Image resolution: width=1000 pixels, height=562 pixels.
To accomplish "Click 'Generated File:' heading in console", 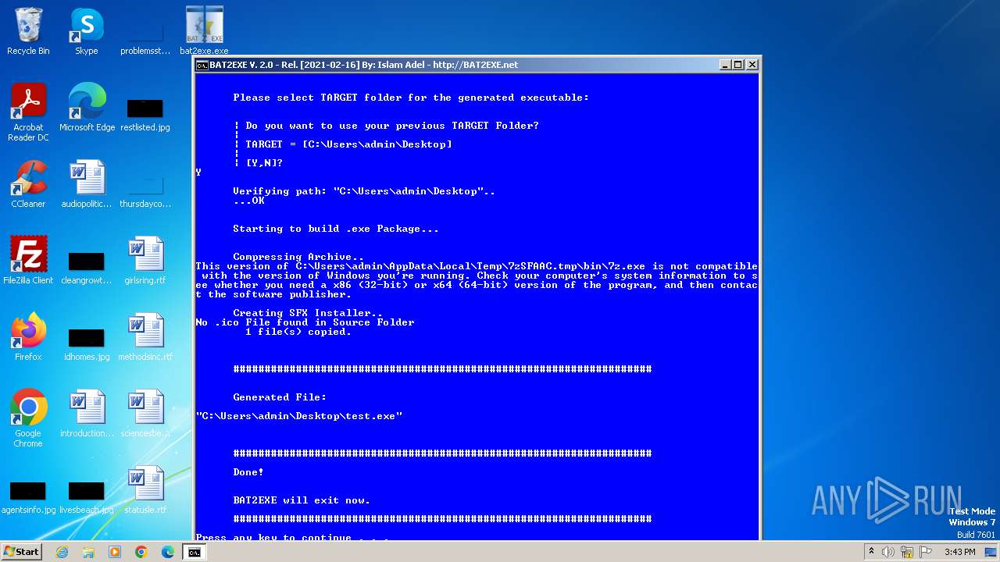I will [280, 397].
